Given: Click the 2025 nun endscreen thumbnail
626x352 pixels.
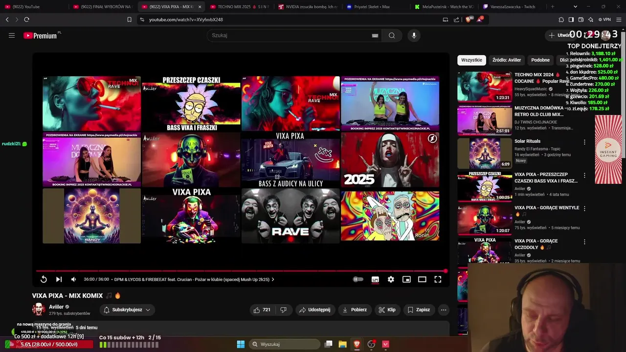Looking at the screenshot, I should 390,160.
